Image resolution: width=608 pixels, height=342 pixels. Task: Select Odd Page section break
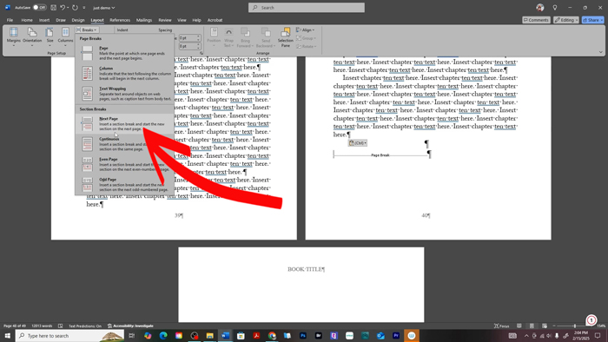(124, 184)
